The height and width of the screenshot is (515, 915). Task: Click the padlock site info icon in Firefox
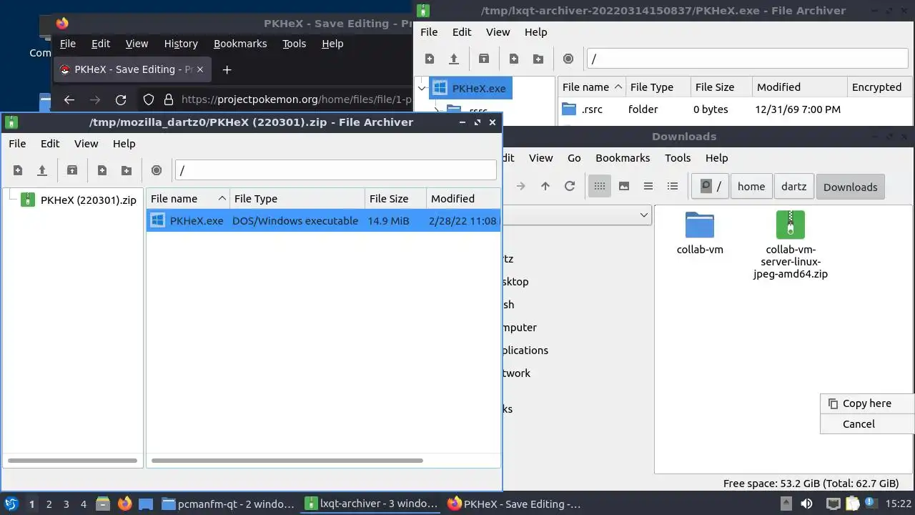point(169,100)
